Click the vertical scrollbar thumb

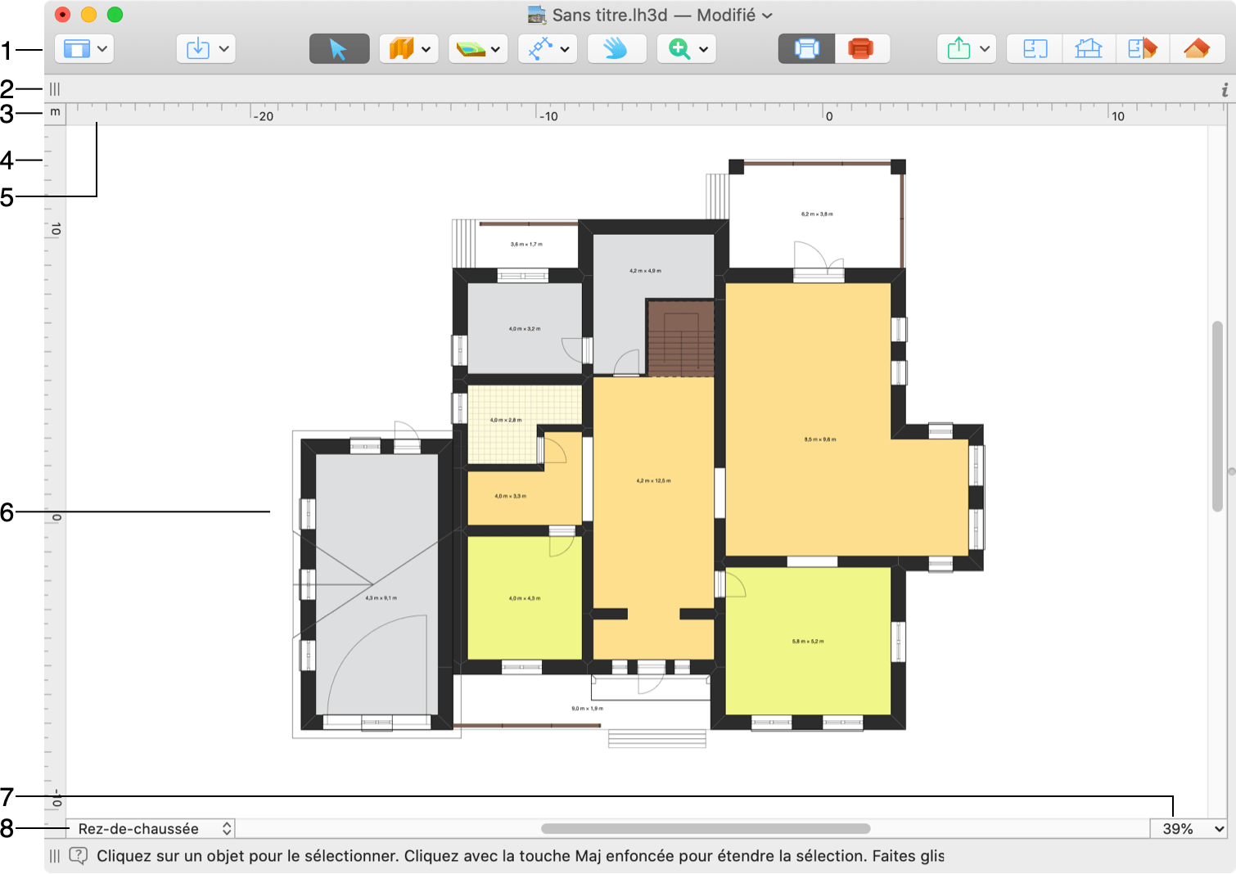(1217, 417)
